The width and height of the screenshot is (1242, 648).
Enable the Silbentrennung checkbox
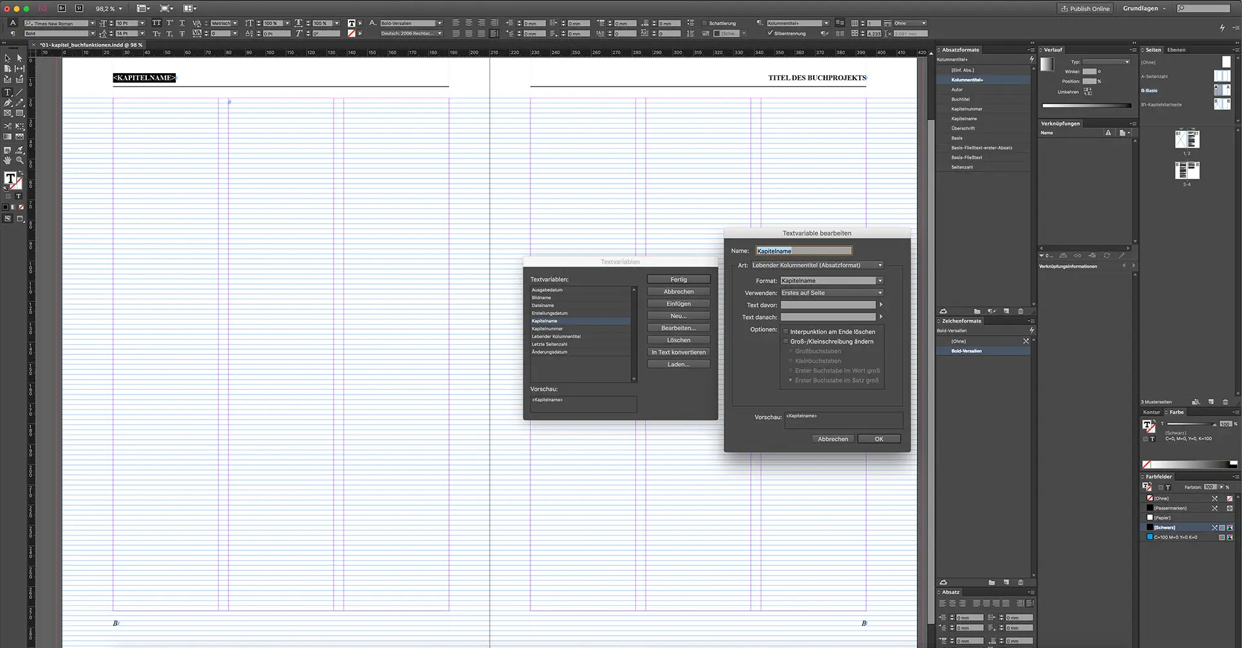pos(770,33)
